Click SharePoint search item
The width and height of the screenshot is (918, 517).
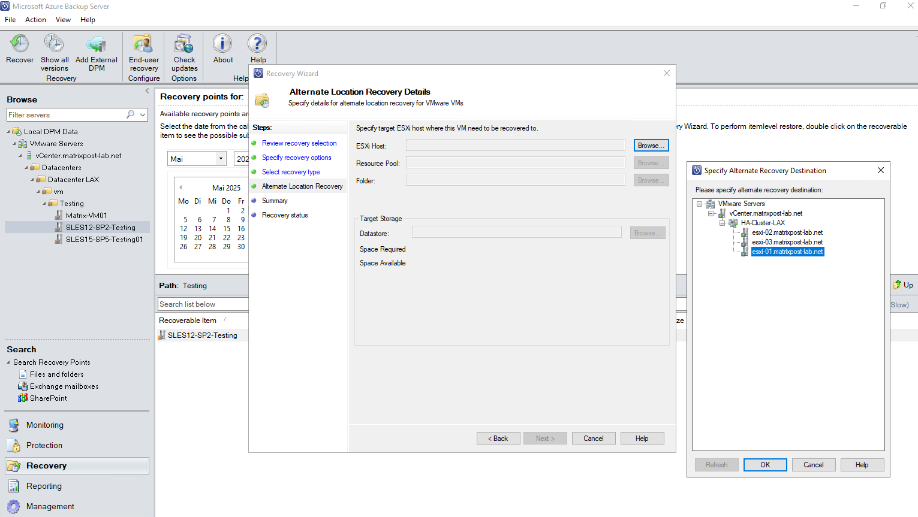[x=48, y=398]
